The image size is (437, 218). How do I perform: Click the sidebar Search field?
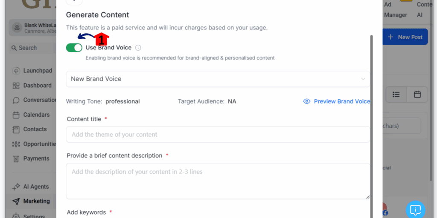click(x=31, y=48)
